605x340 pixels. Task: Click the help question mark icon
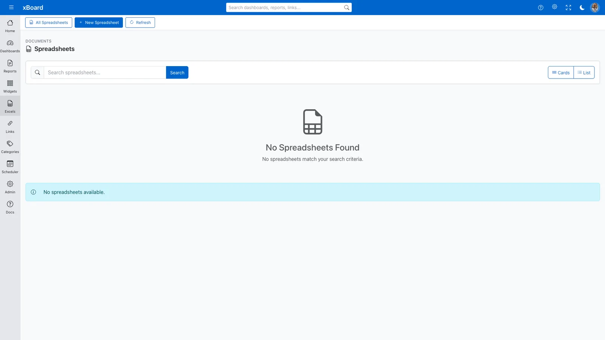click(x=541, y=8)
